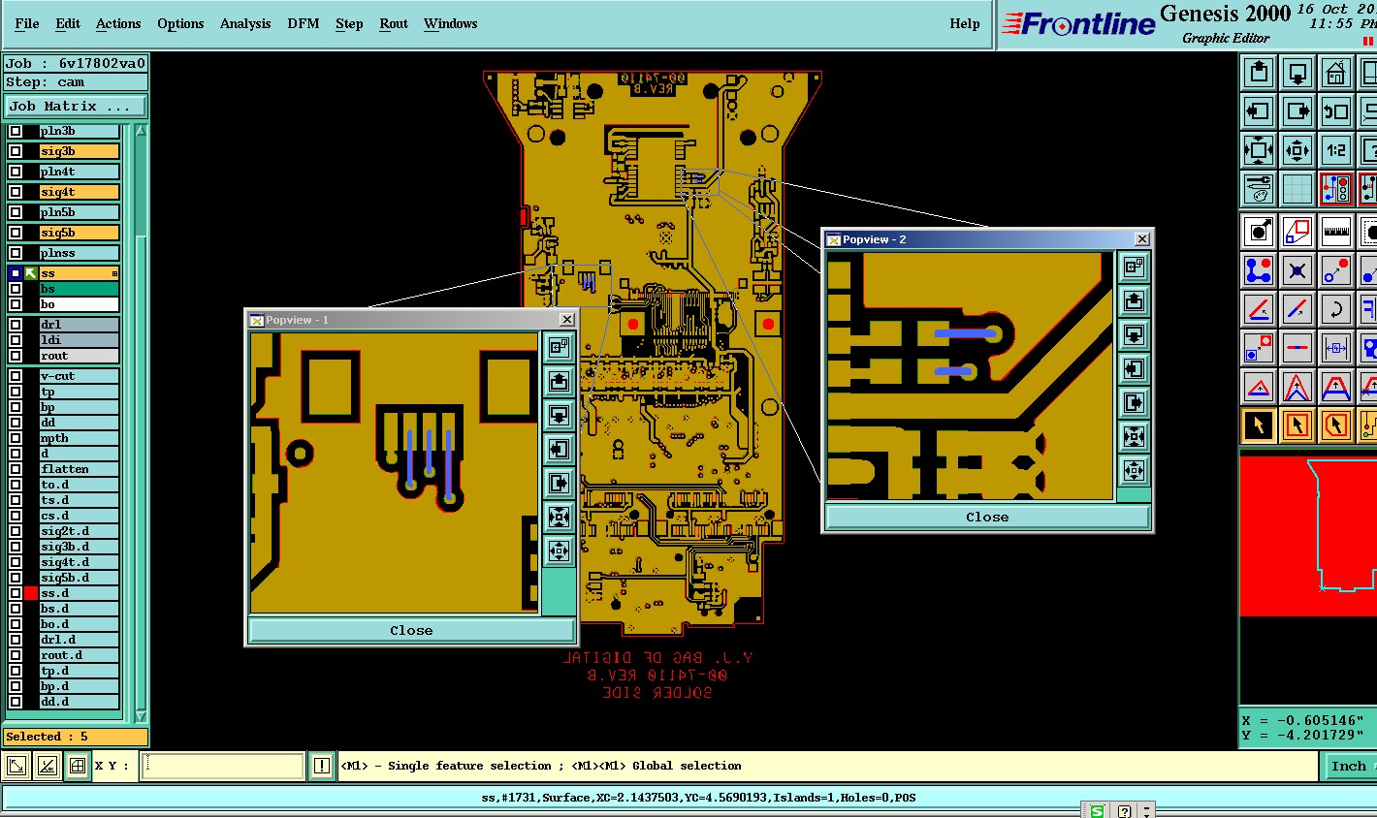Toggle the checkbox for layer drl
The image size is (1377, 818).
16,325
